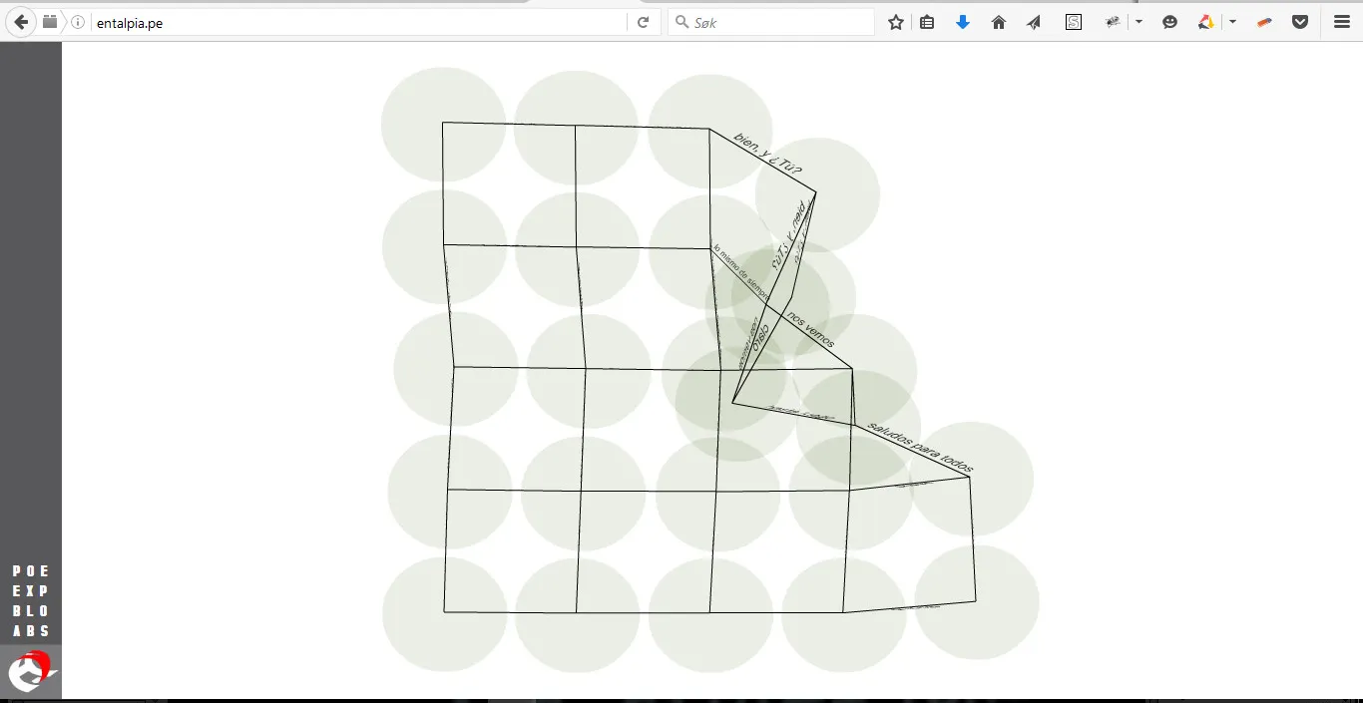The height and width of the screenshot is (703, 1363).
Task: Bookmark this page with the star icon
Action: point(896,22)
